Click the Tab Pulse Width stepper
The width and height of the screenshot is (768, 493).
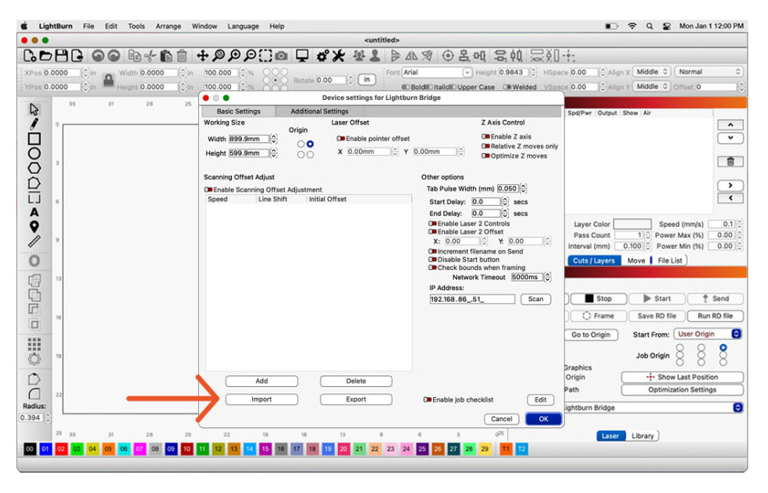point(523,189)
